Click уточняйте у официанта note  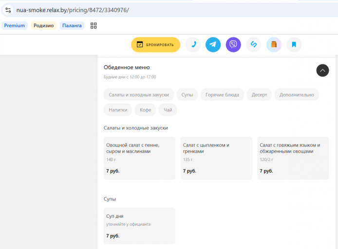tap(128, 224)
